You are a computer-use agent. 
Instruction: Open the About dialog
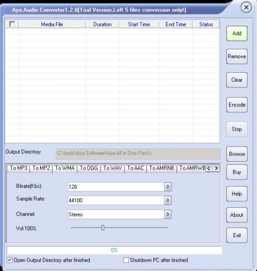[237, 215]
